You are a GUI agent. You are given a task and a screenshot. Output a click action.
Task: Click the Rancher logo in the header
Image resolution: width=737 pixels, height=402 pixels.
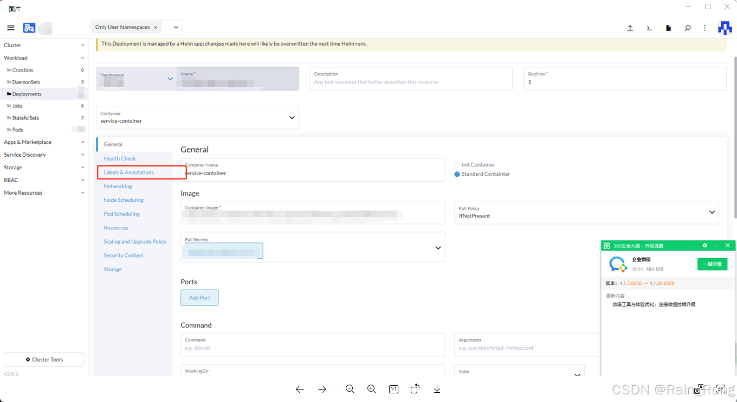point(725,27)
